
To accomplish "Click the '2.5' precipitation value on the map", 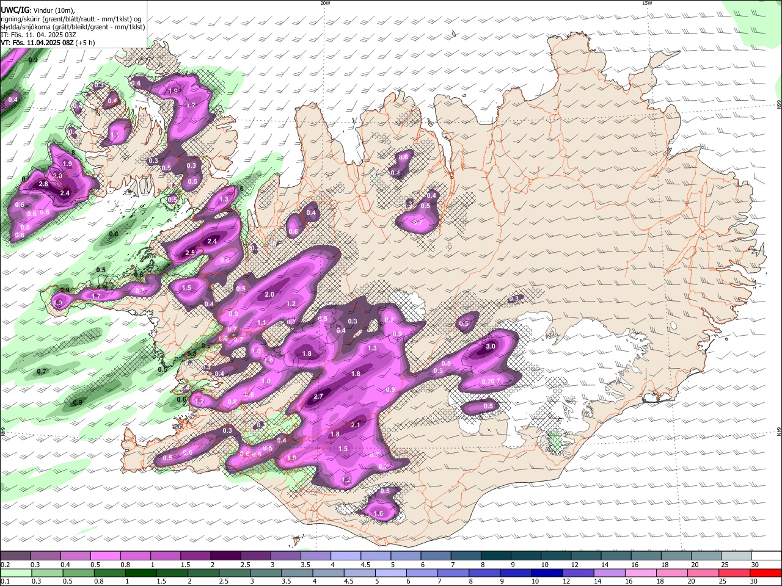I will tap(190, 253).
